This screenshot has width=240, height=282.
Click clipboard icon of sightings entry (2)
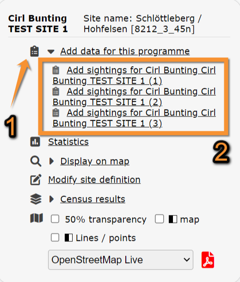[56, 92]
